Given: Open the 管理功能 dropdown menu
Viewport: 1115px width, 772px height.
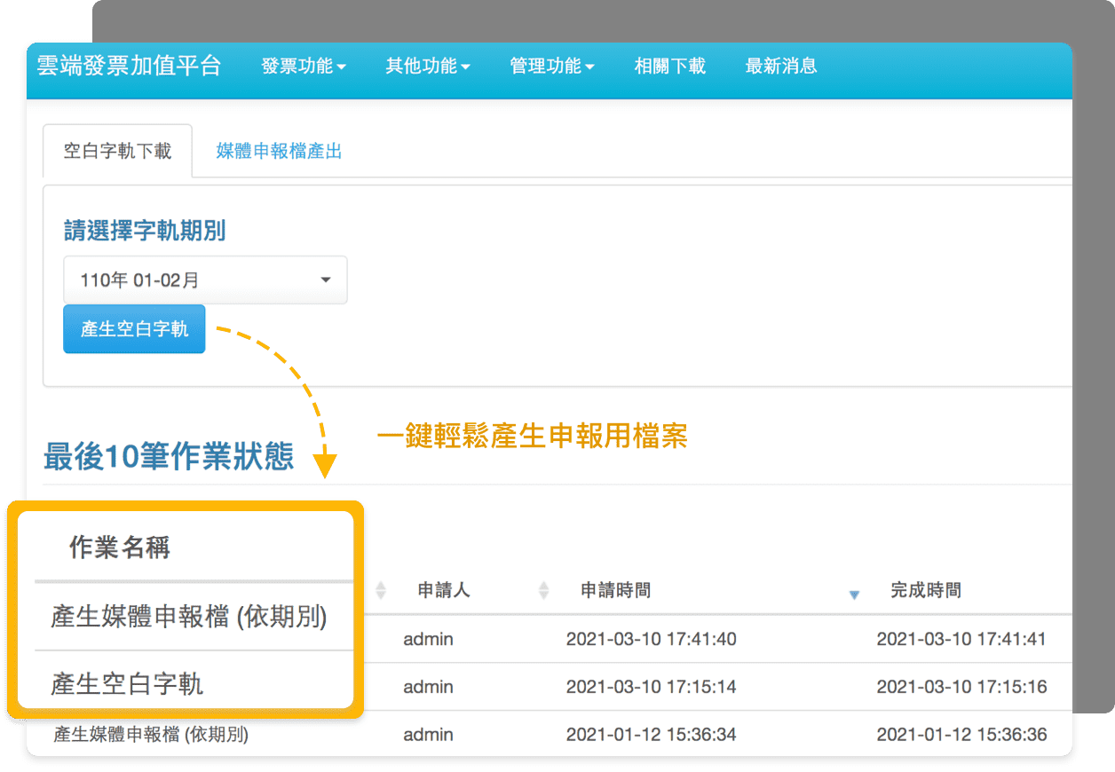Looking at the screenshot, I should coord(552,66).
